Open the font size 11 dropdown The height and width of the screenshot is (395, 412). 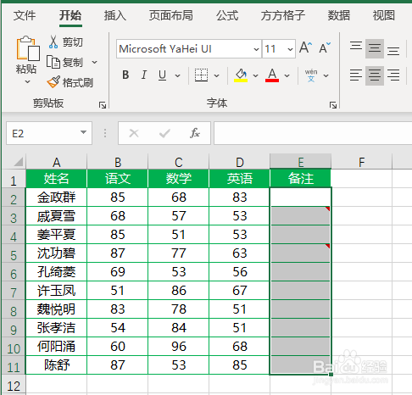coord(290,49)
